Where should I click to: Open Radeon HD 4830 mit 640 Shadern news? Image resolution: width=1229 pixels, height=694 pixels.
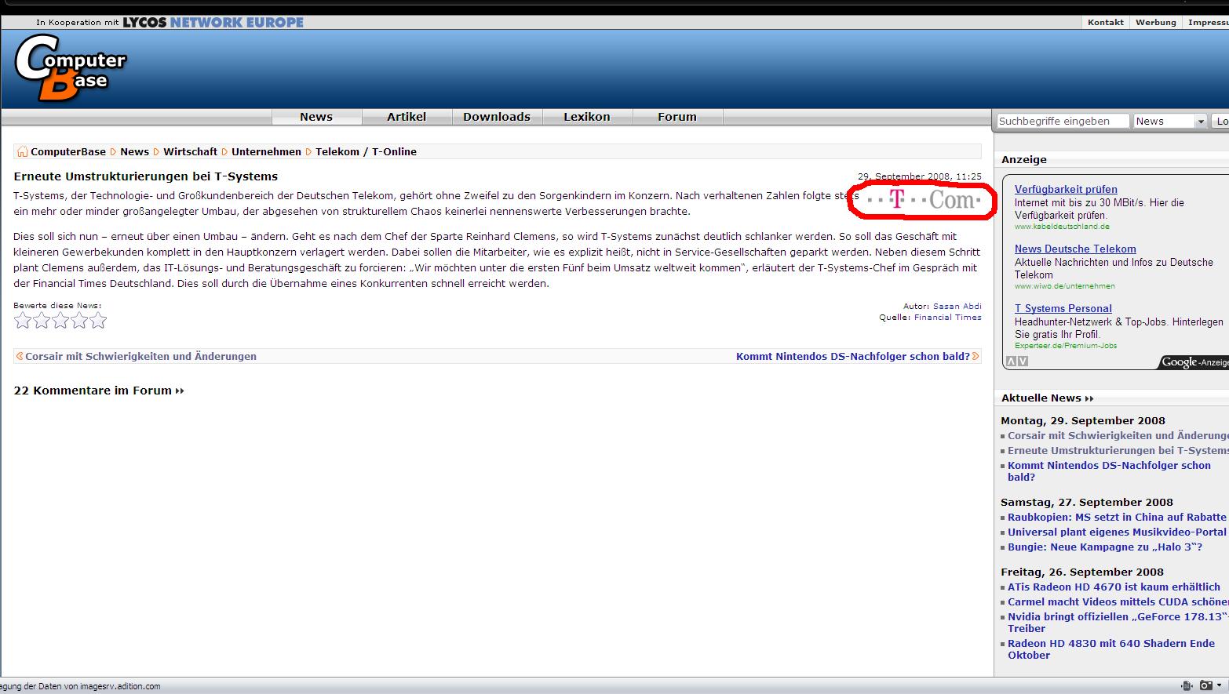(1111, 649)
